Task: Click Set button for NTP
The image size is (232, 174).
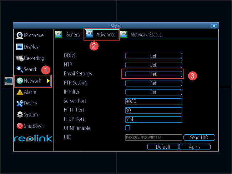Action: coord(153,65)
